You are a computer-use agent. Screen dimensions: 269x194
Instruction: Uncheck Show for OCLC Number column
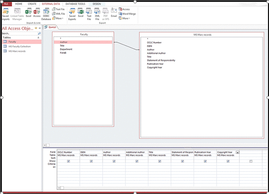pyautogui.click(x=69, y=161)
